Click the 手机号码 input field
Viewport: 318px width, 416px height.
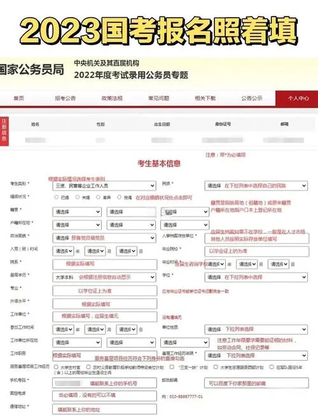click(105, 383)
